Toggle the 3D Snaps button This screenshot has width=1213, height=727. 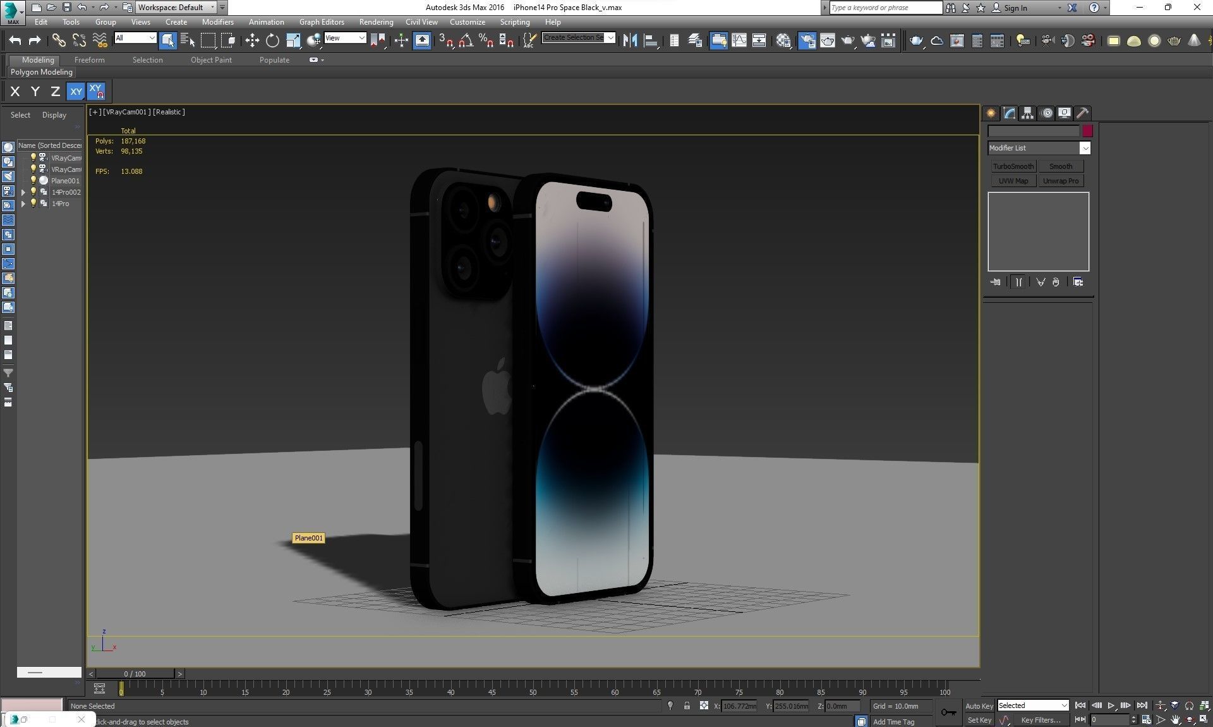446,40
